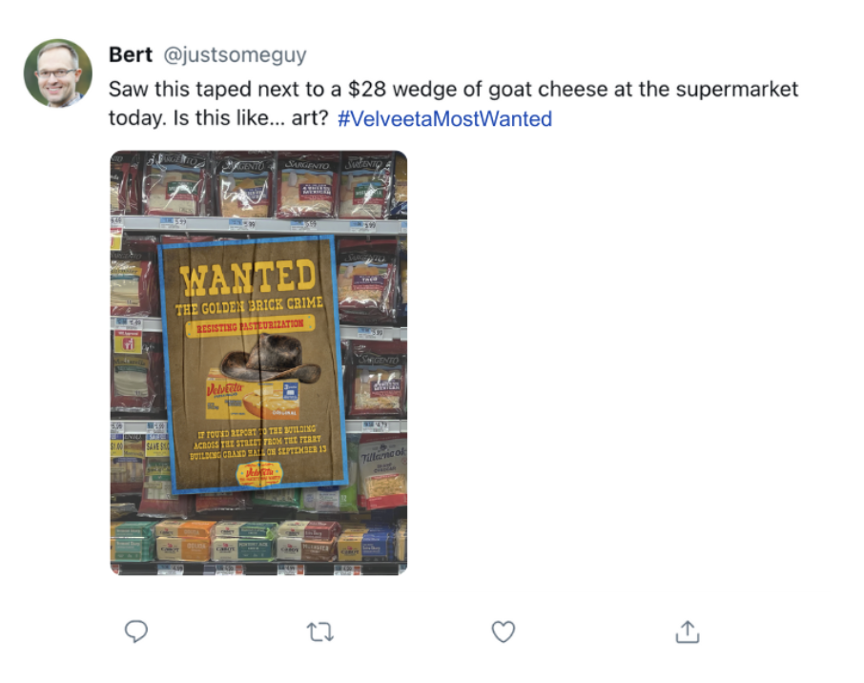Viewport: 864px width, 683px height.
Task: Follow the #VelveetaMostWanted hashtag
Action: [x=444, y=118]
